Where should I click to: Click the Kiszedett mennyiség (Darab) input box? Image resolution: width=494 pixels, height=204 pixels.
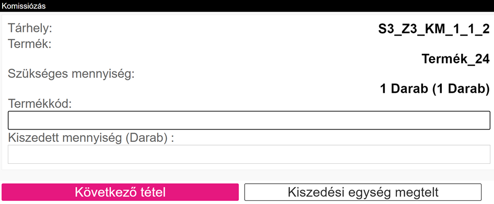(249, 154)
